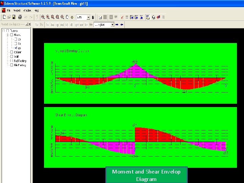The image size is (244, 183).
Task: Click the cp toolbar button
Action: tap(57, 25)
